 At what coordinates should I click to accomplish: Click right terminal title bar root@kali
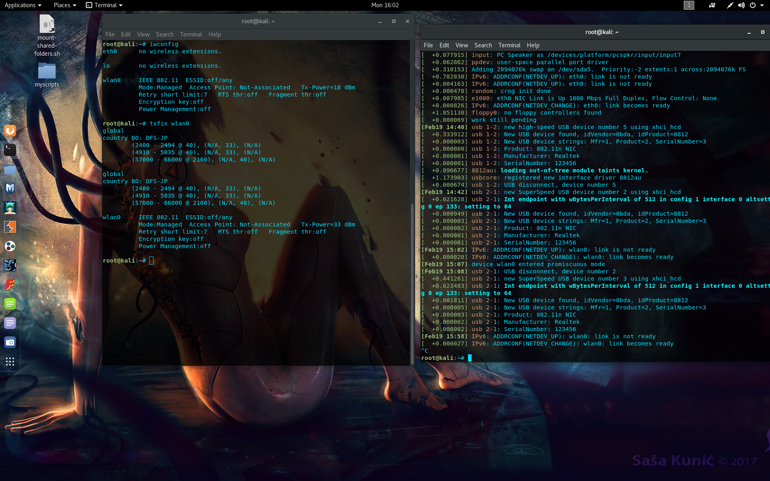click(x=602, y=32)
